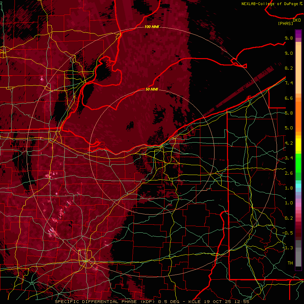Select the -0.5 scale value
The image size is (304, 304).
pyautogui.click(x=287, y=233)
